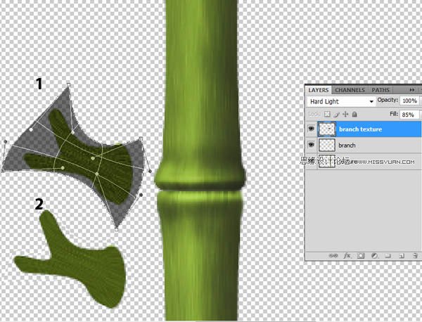This screenshot has width=422, height=322.
Task: Click the Fill 85% field
Action: click(409, 115)
